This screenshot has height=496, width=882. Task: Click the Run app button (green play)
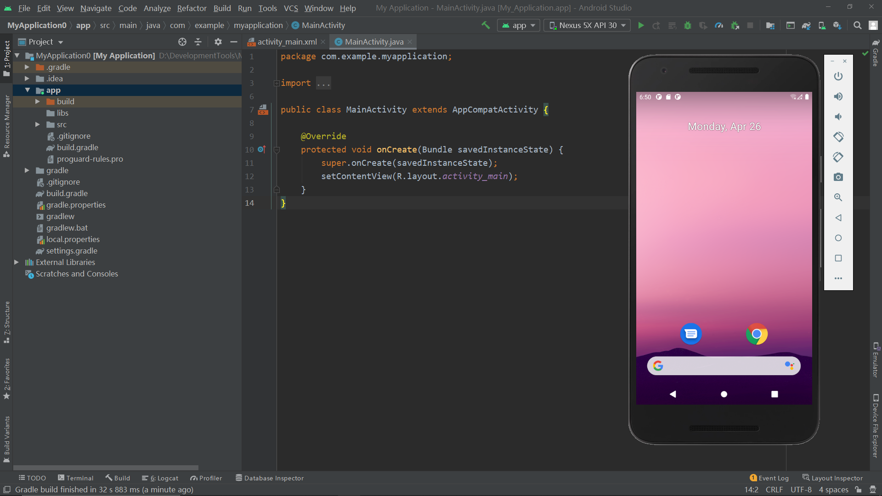tap(641, 25)
